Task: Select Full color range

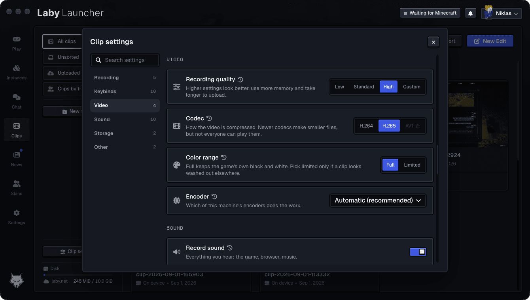Action: tap(390, 165)
